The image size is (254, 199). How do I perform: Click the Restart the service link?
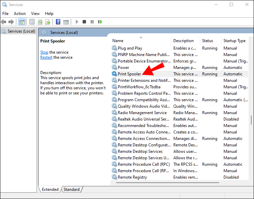(x=46, y=57)
